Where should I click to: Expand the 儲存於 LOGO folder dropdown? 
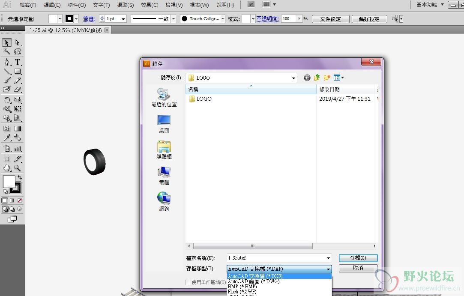[x=293, y=78]
